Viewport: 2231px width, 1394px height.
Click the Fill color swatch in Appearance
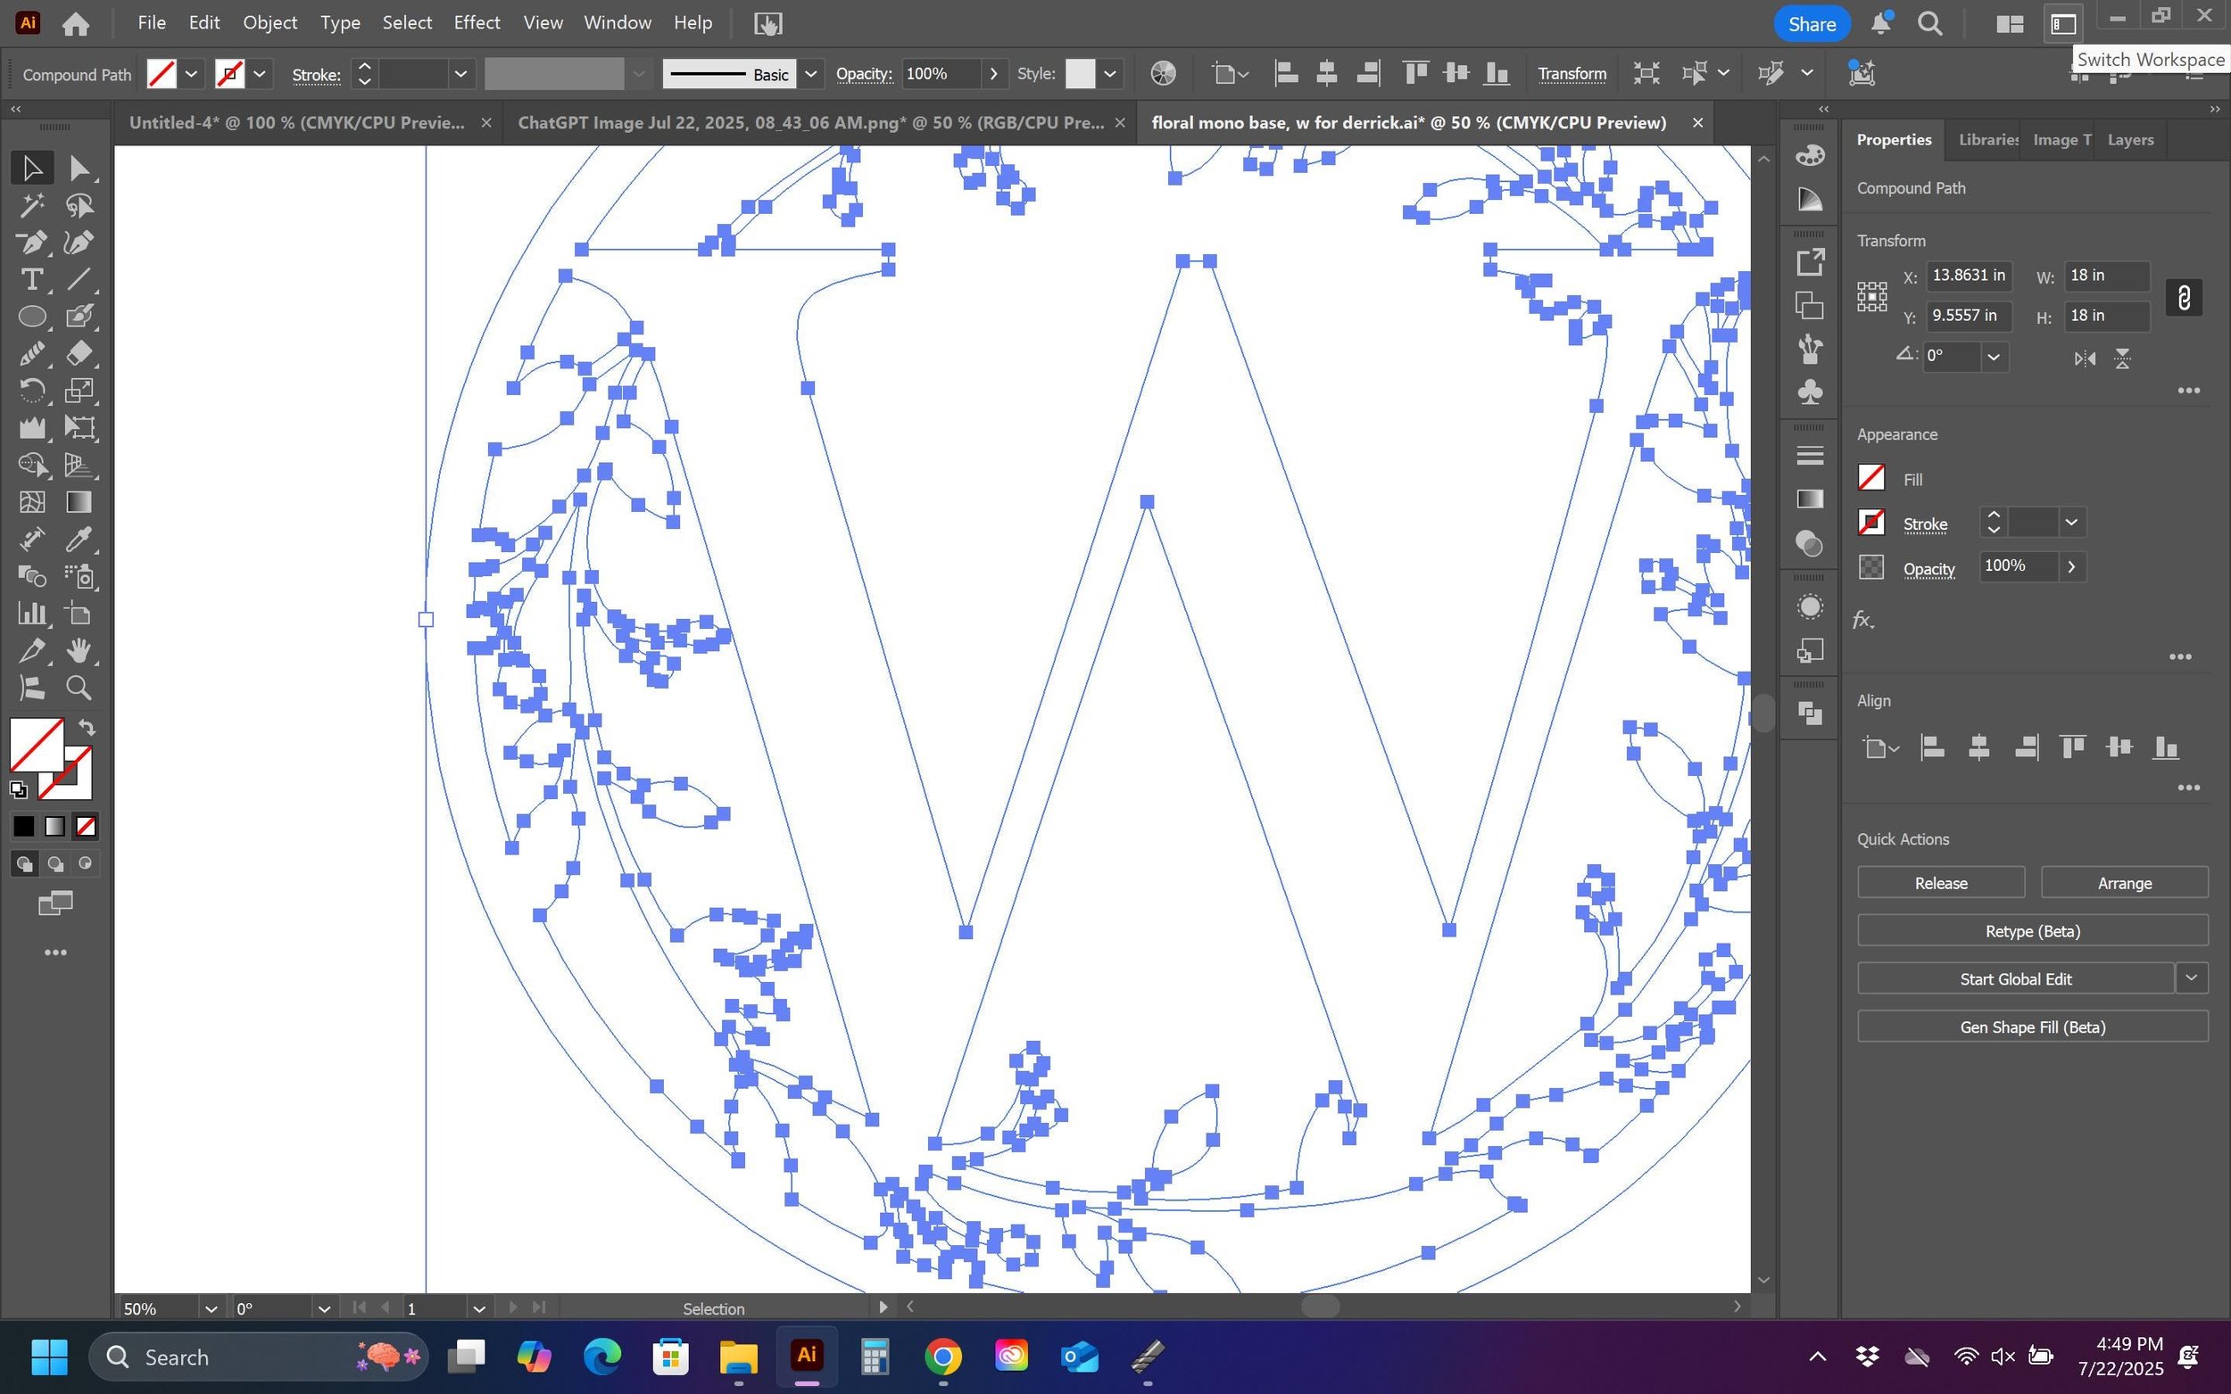click(1871, 477)
